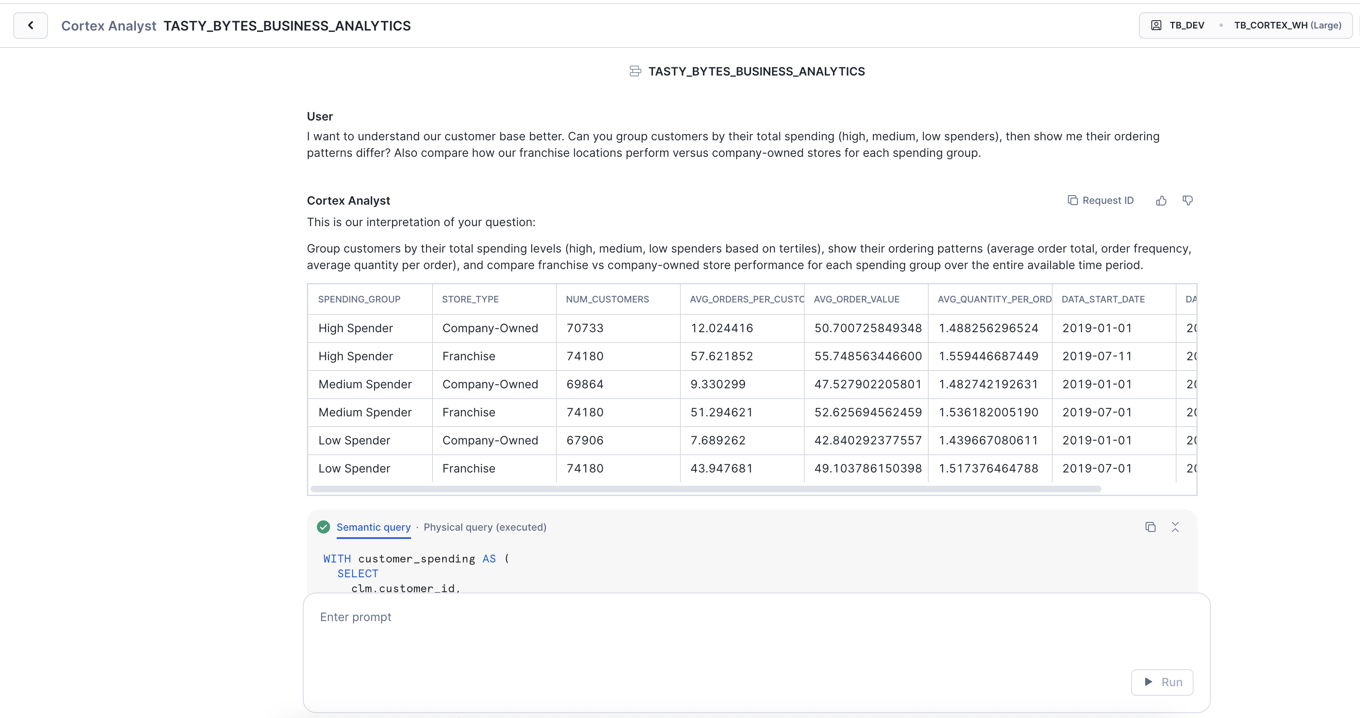Copy the SQL query from the query panel
1360x718 pixels.
click(x=1151, y=527)
